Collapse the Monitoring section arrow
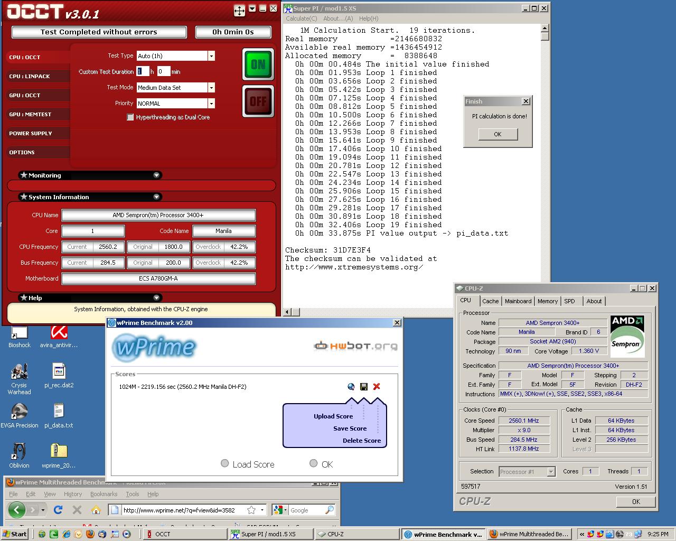Screen dimensions: 676x541 coord(156,175)
